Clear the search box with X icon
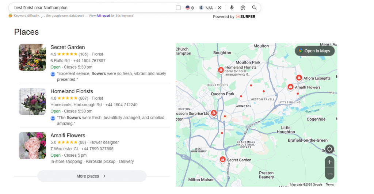 219,8
